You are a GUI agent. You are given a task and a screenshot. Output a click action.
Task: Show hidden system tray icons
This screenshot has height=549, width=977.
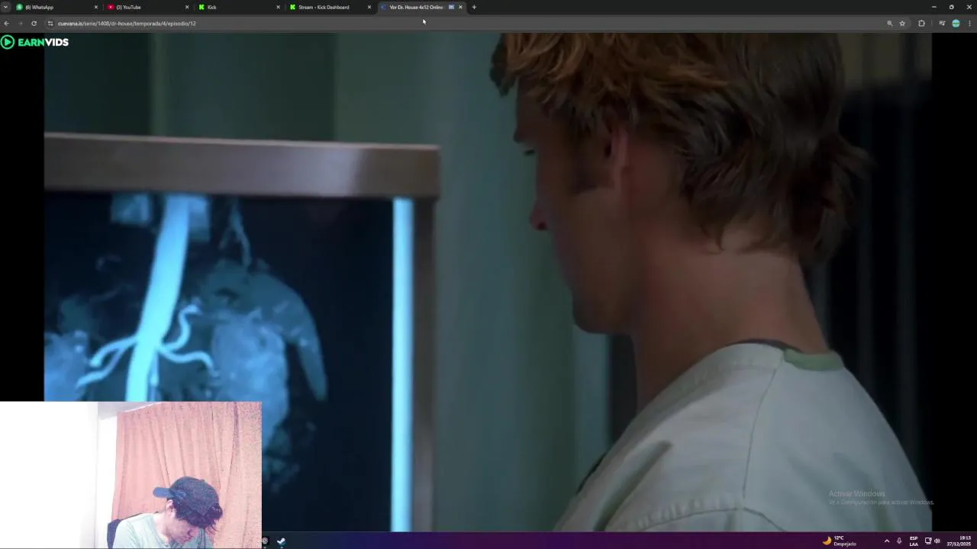pos(886,541)
